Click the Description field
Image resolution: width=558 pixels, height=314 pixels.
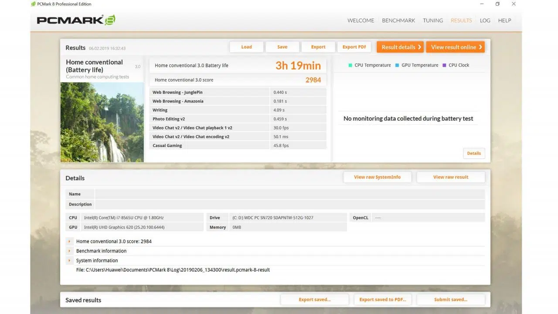(289, 204)
